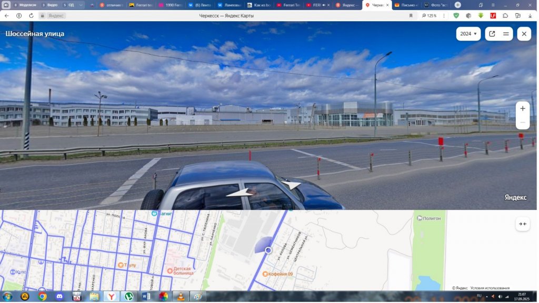Open the Условия использования link
The width and height of the screenshot is (539, 303).
coord(490,288)
